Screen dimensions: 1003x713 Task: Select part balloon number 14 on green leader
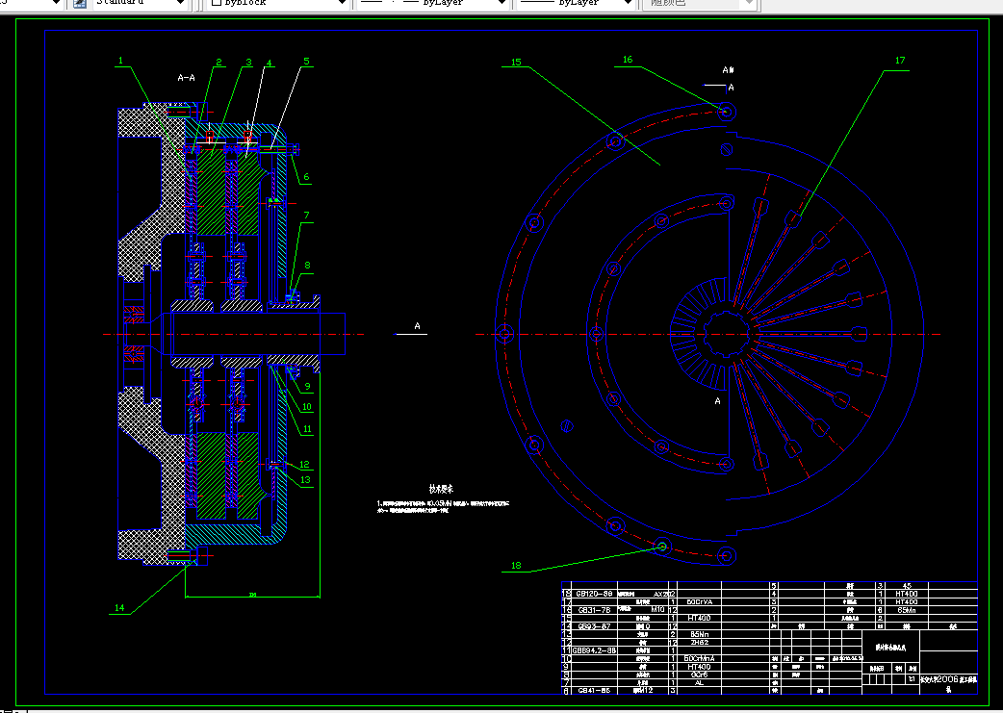pyautogui.click(x=119, y=608)
